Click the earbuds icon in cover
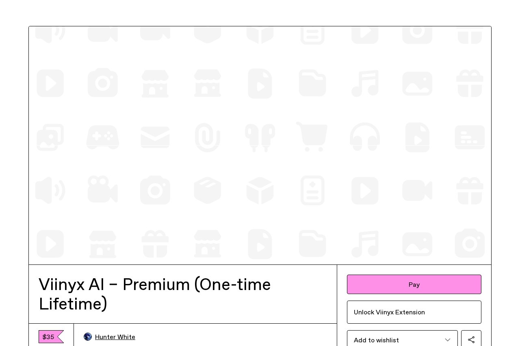520x346 pixels. point(260,137)
